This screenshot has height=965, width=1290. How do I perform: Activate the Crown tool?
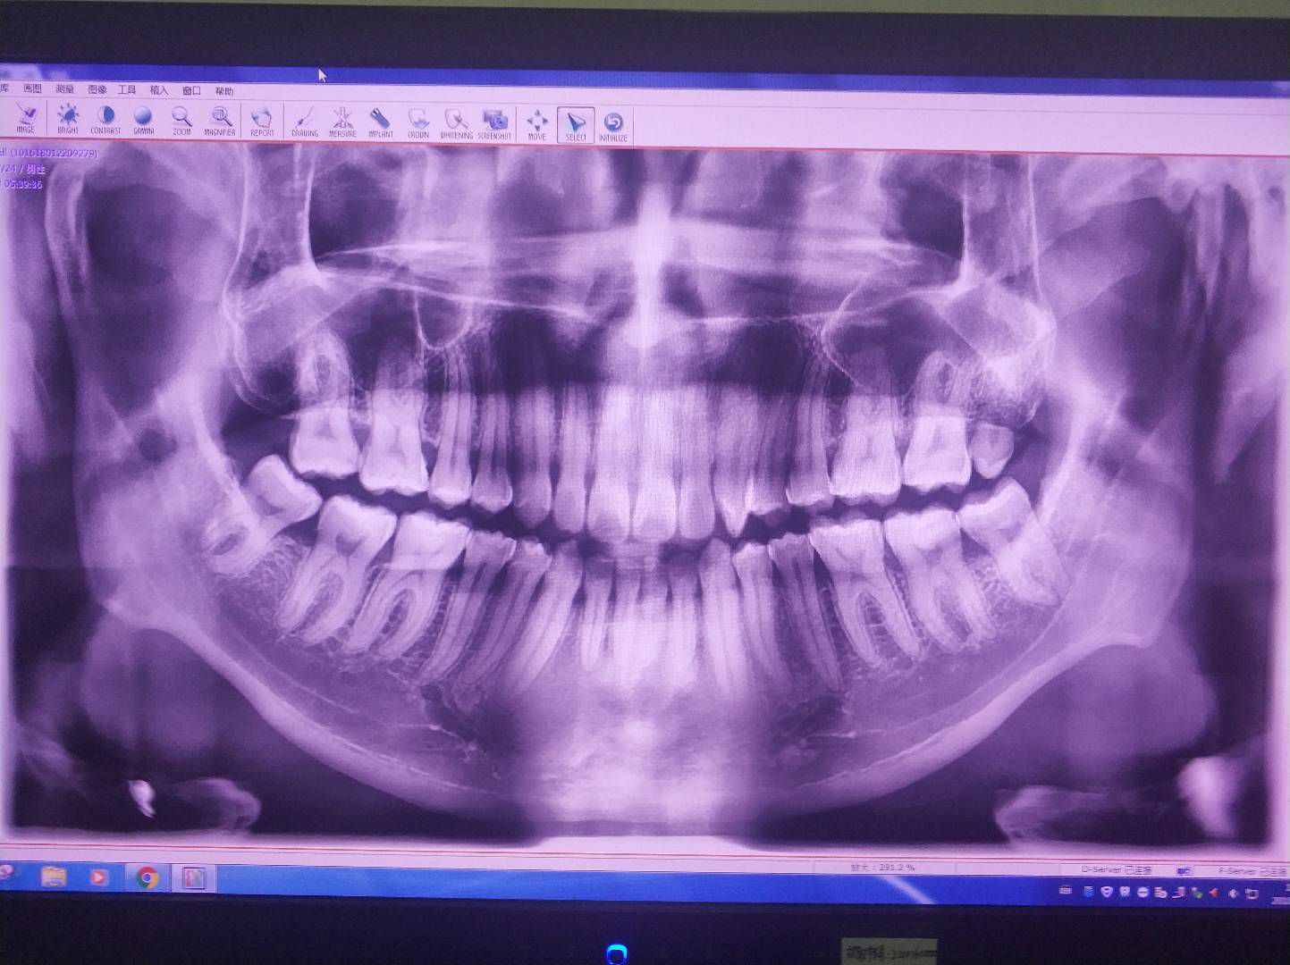tap(418, 122)
